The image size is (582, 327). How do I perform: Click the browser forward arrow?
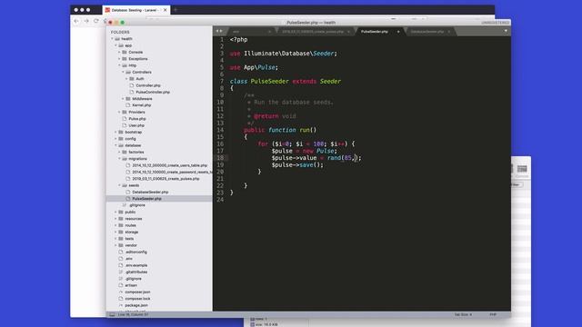point(86,21)
